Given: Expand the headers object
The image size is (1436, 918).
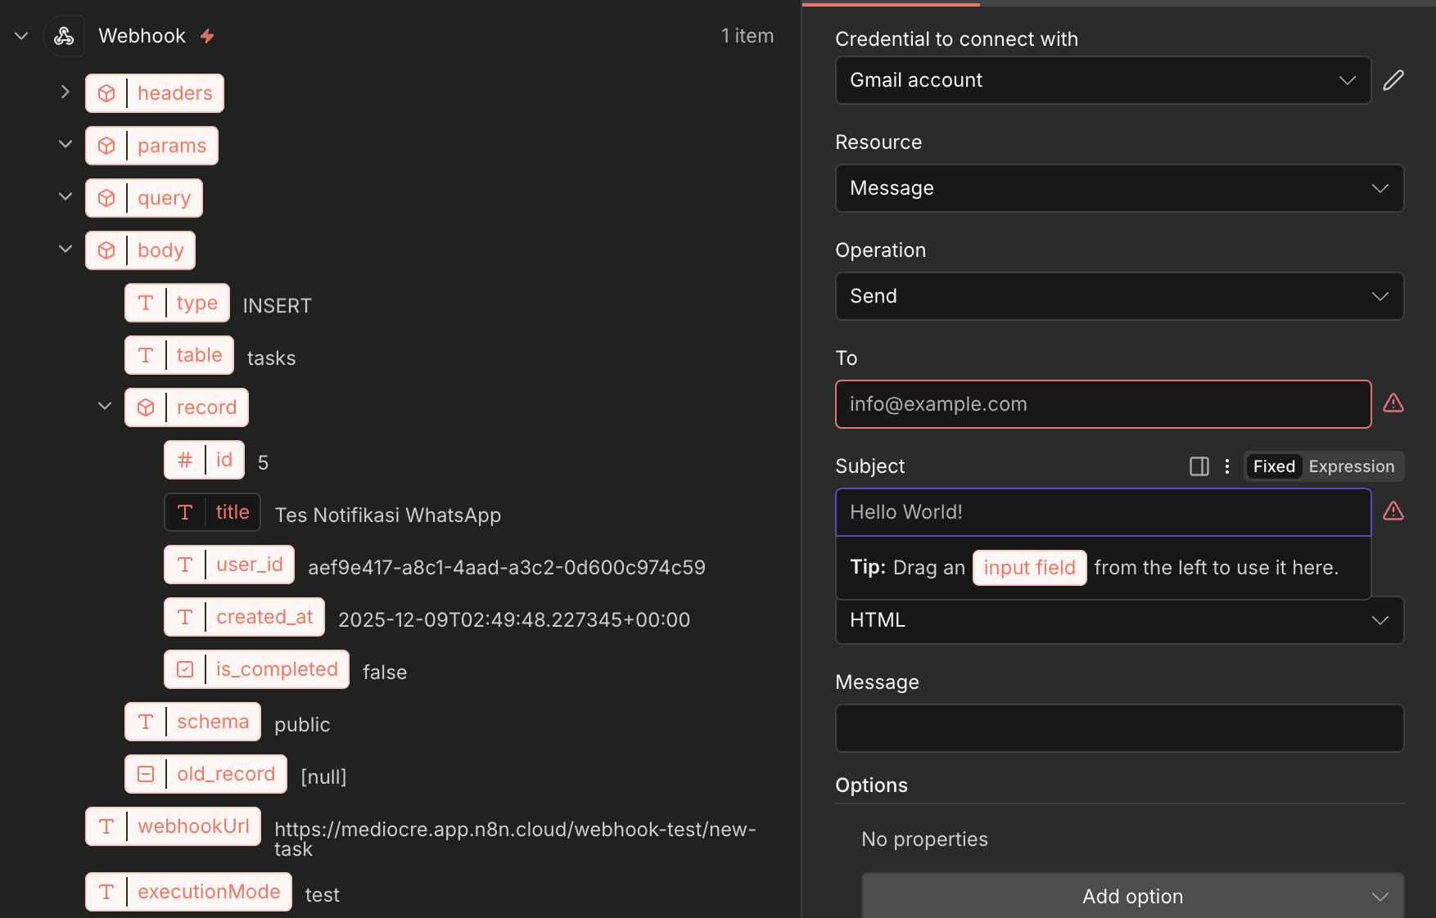Looking at the screenshot, I should point(65,92).
